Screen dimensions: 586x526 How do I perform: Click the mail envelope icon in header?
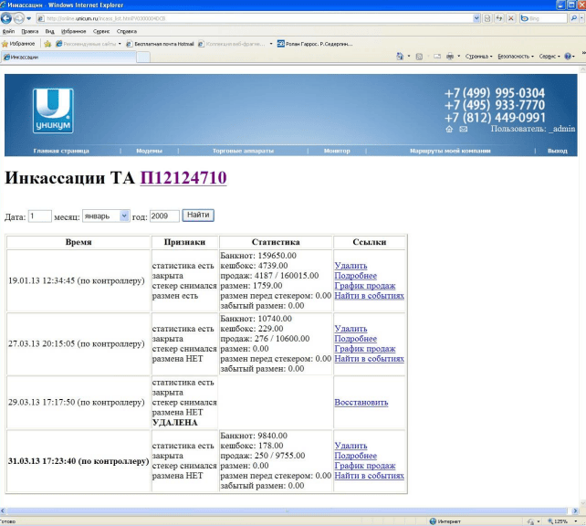tap(464, 130)
